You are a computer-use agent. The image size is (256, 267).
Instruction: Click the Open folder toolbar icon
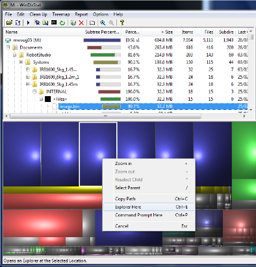pos(9,23)
